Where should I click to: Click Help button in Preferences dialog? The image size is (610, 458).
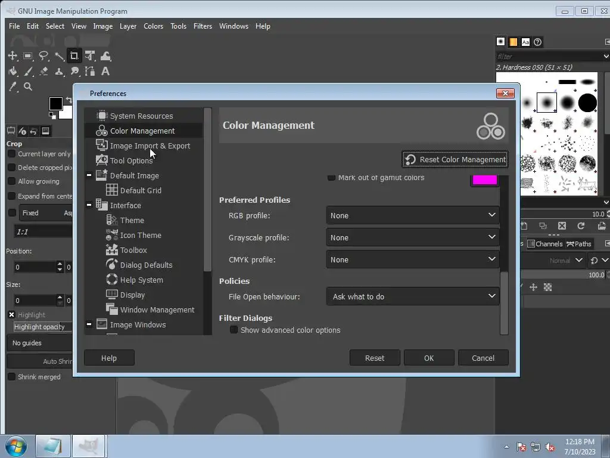point(109,358)
